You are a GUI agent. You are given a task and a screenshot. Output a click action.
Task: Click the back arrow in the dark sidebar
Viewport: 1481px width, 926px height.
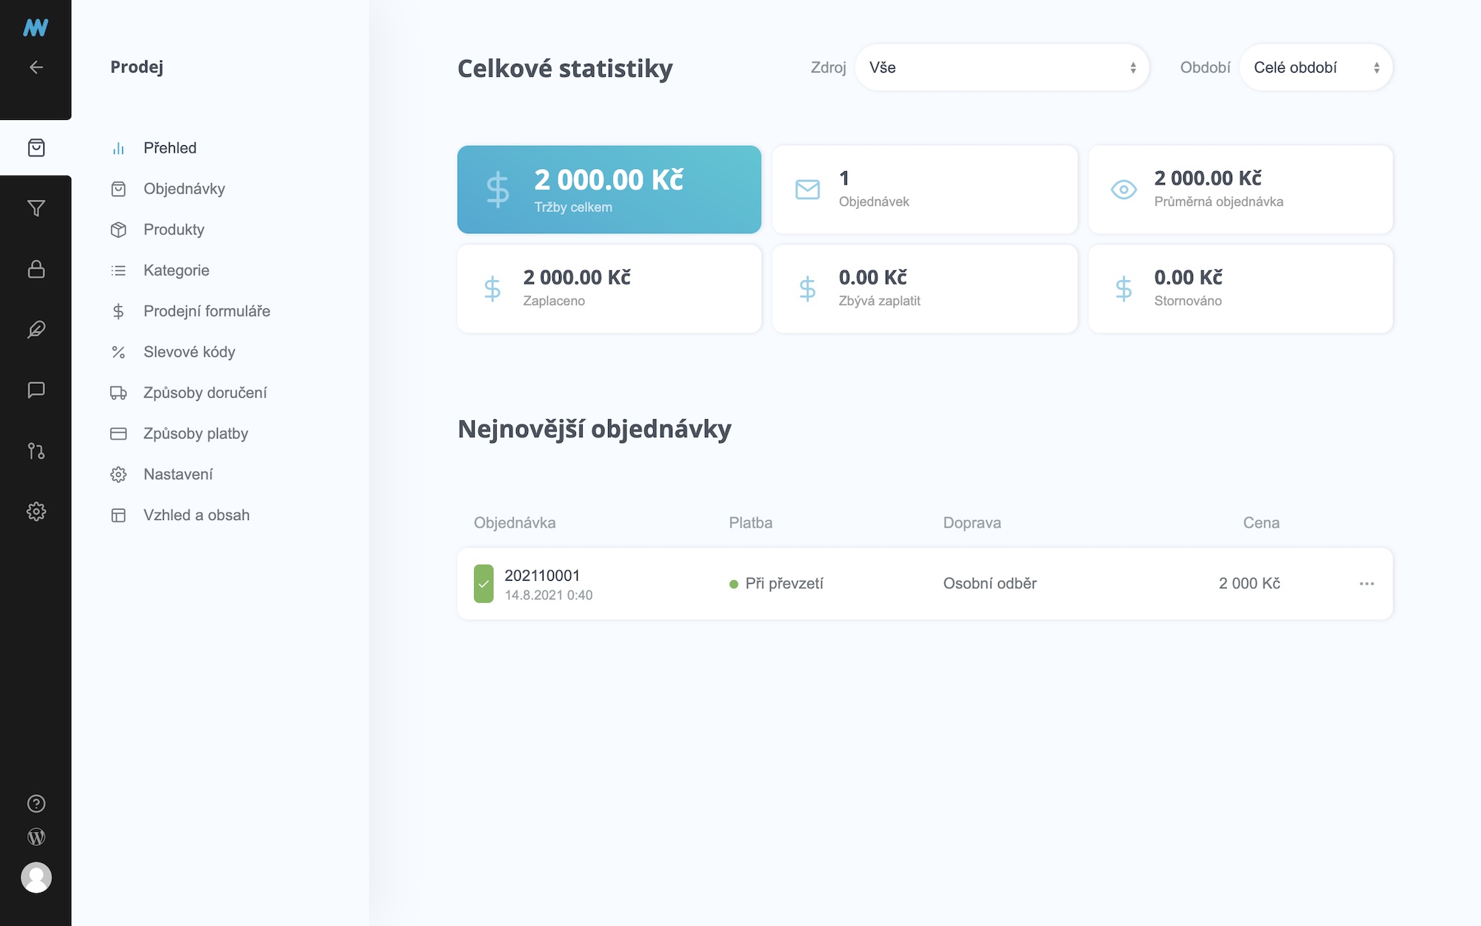(36, 67)
